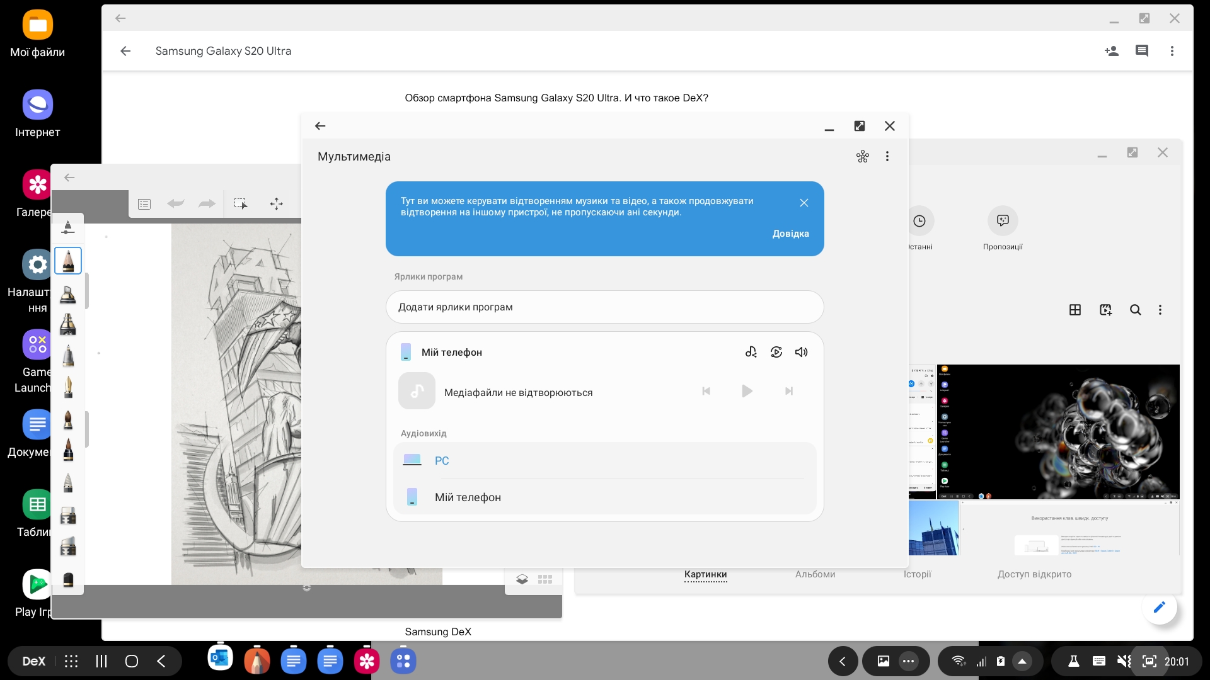
Task: Select PC as audio output
Action: click(442, 461)
